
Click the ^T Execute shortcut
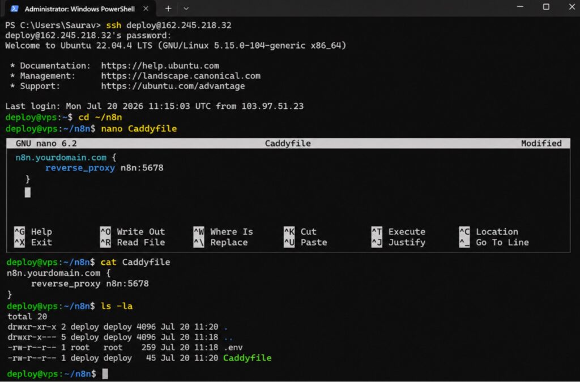398,231
